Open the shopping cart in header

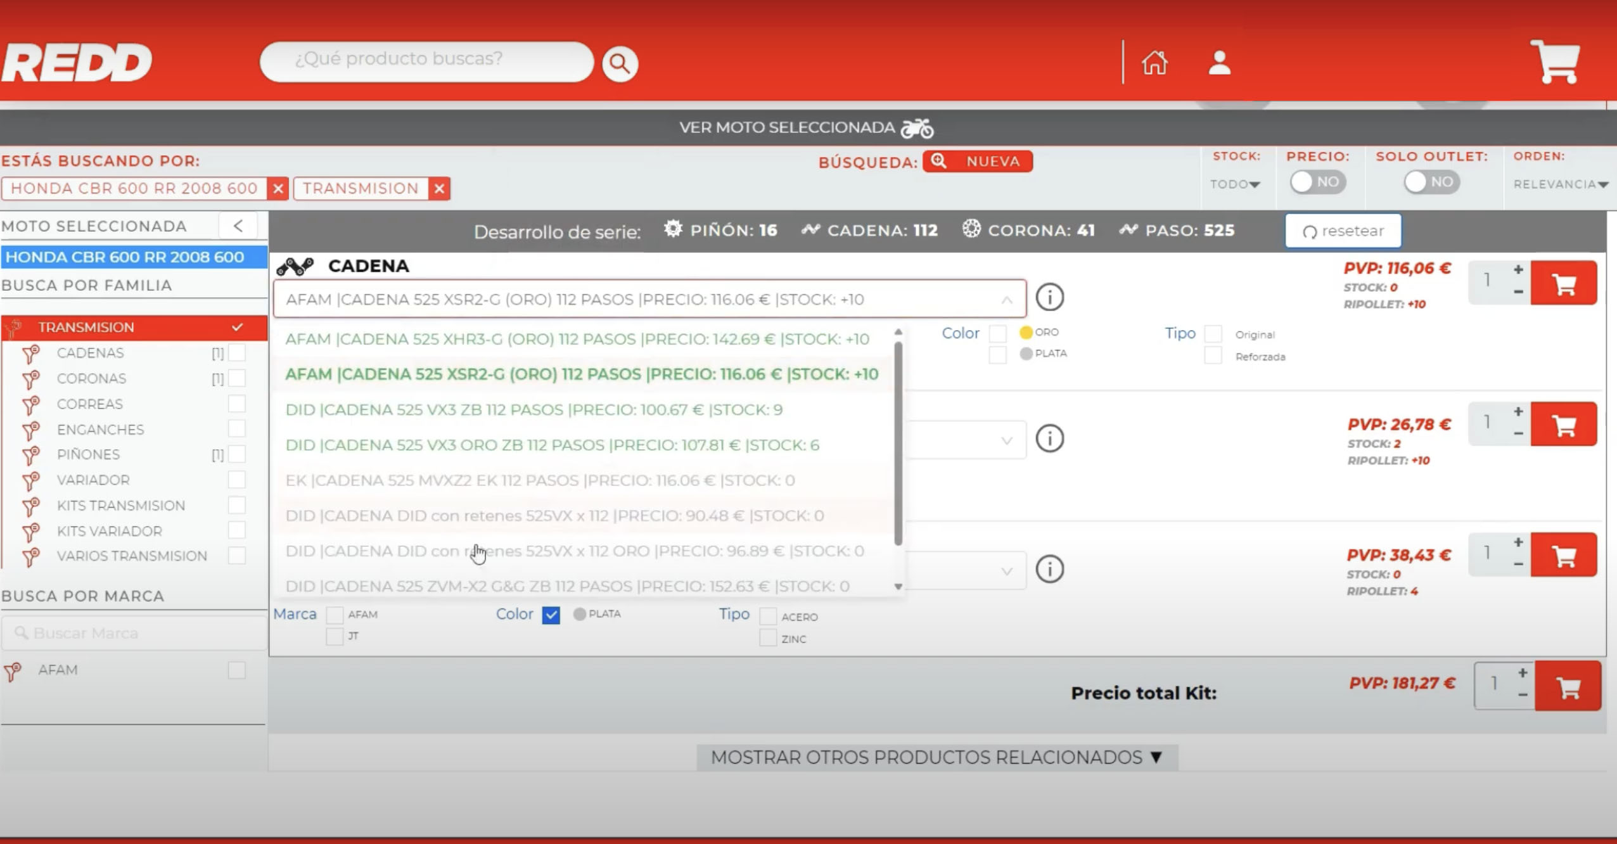coord(1554,61)
